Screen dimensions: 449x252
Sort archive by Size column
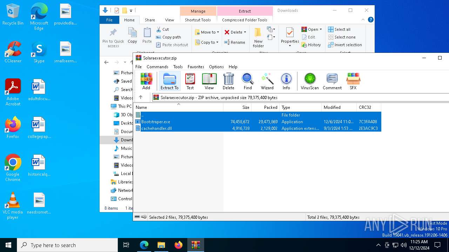click(x=237, y=107)
